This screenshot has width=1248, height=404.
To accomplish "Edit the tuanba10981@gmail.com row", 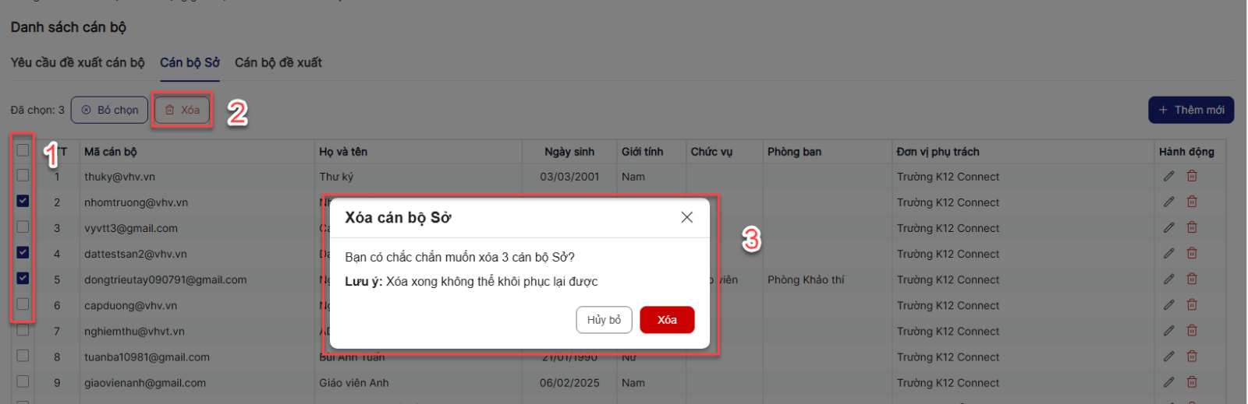I will [1168, 357].
